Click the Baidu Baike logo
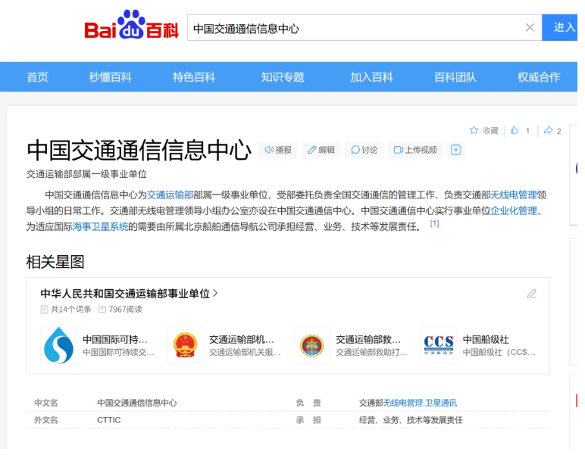The height and width of the screenshot is (461, 585). [131, 25]
